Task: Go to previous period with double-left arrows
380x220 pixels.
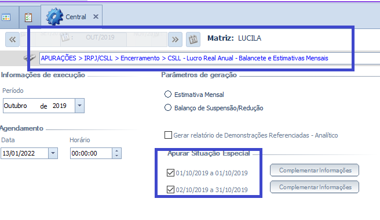Action: pyautogui.click(x=12, y=39)
